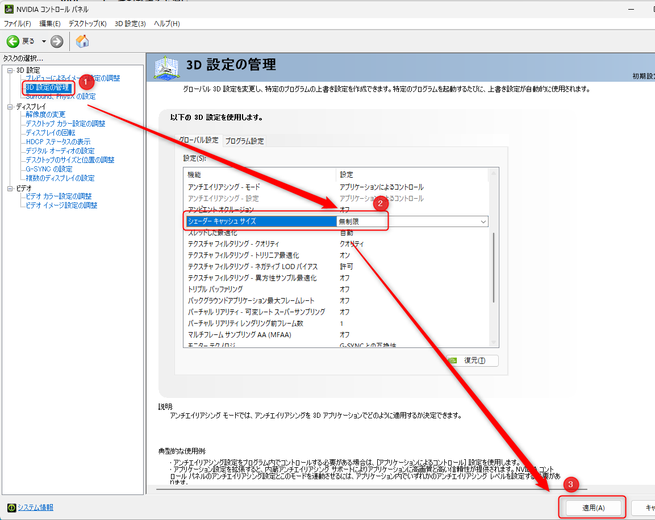Click the Forward arrow icon
655x520 pixels.
click(57, 41)
